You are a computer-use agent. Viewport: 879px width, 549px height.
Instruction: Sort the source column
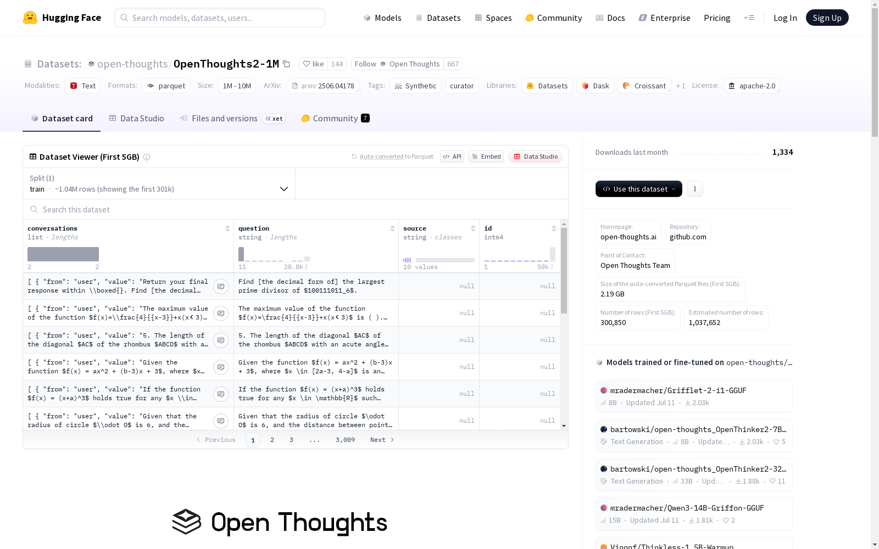[x=473, y=228]
